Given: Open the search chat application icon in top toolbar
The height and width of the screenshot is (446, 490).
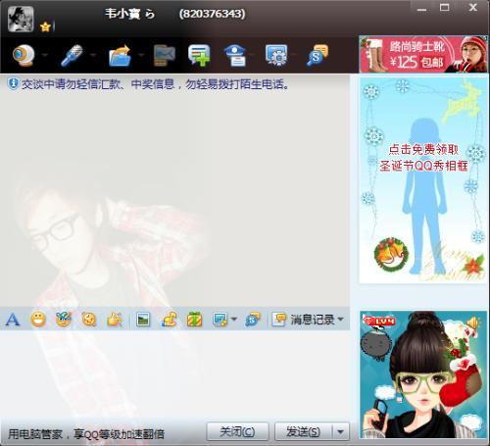Looking at the screenshot, I should pyautogui.click(x=318, y=55).
